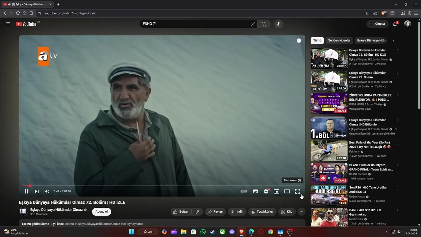
Task: Open options for Best Fails video
Action: [x=397, y=143]
